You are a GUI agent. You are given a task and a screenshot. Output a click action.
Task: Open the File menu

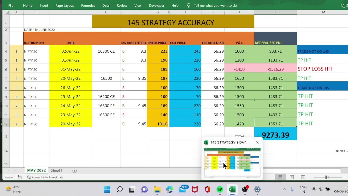pos(11,5)
